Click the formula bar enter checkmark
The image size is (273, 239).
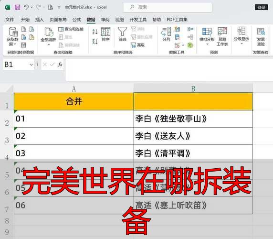click(x=52, y=65)
